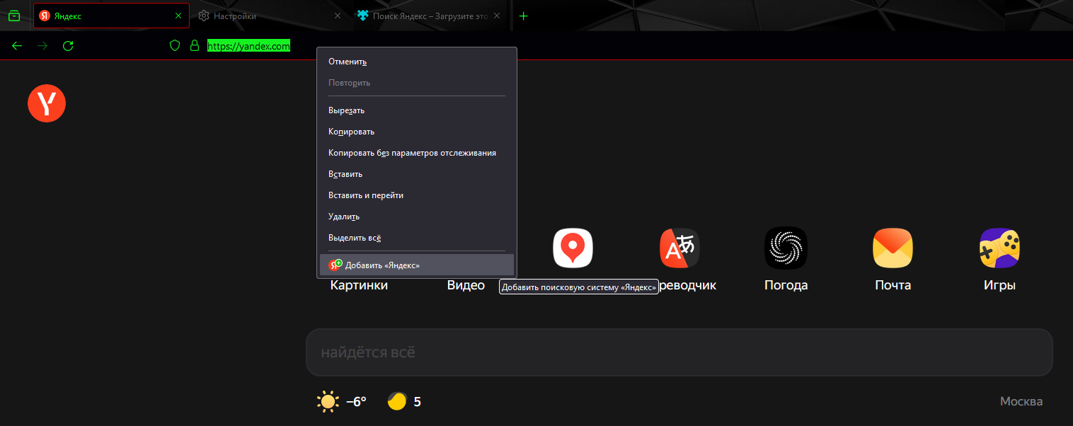Open the Погода label link
This screenshot has height=426, width=1073.
(786, 285)
